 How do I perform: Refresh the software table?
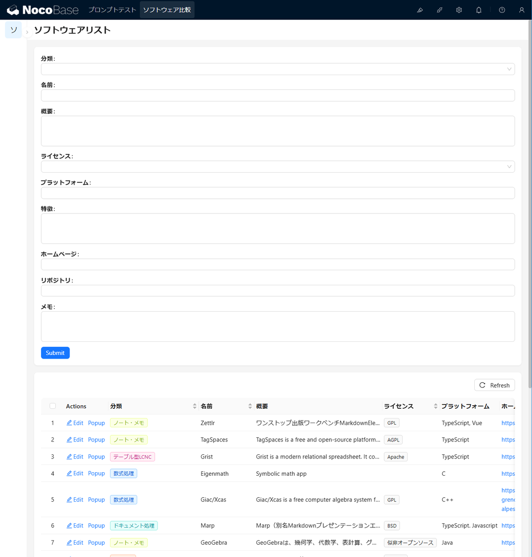(494, 385)
